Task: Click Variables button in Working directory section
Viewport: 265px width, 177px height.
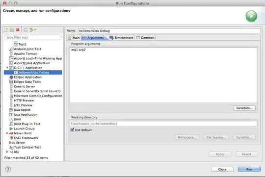Action: coord(244,137)
